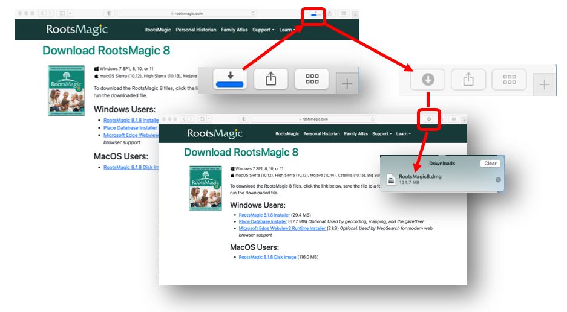Click the downloads progress icon in back window toolbar
The height and width of the screenshot is (312, 567).
point(315,14)
